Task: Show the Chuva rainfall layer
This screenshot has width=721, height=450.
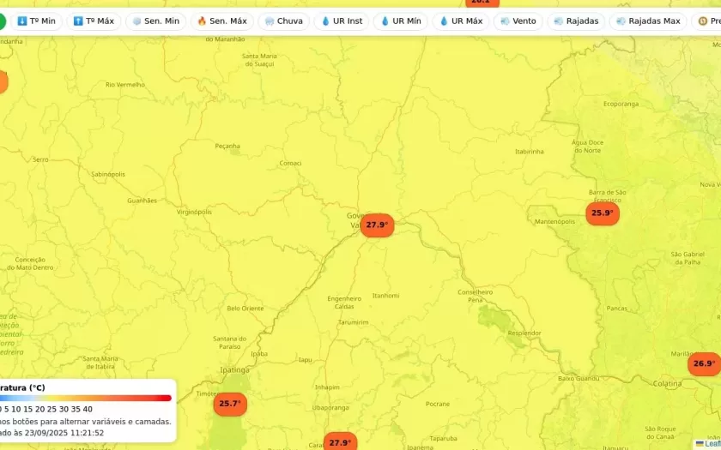Action: 283,21
